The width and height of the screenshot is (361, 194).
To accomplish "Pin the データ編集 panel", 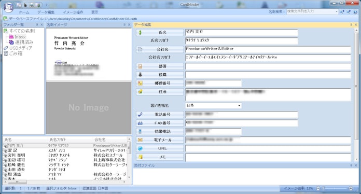I will coord(351,24).
